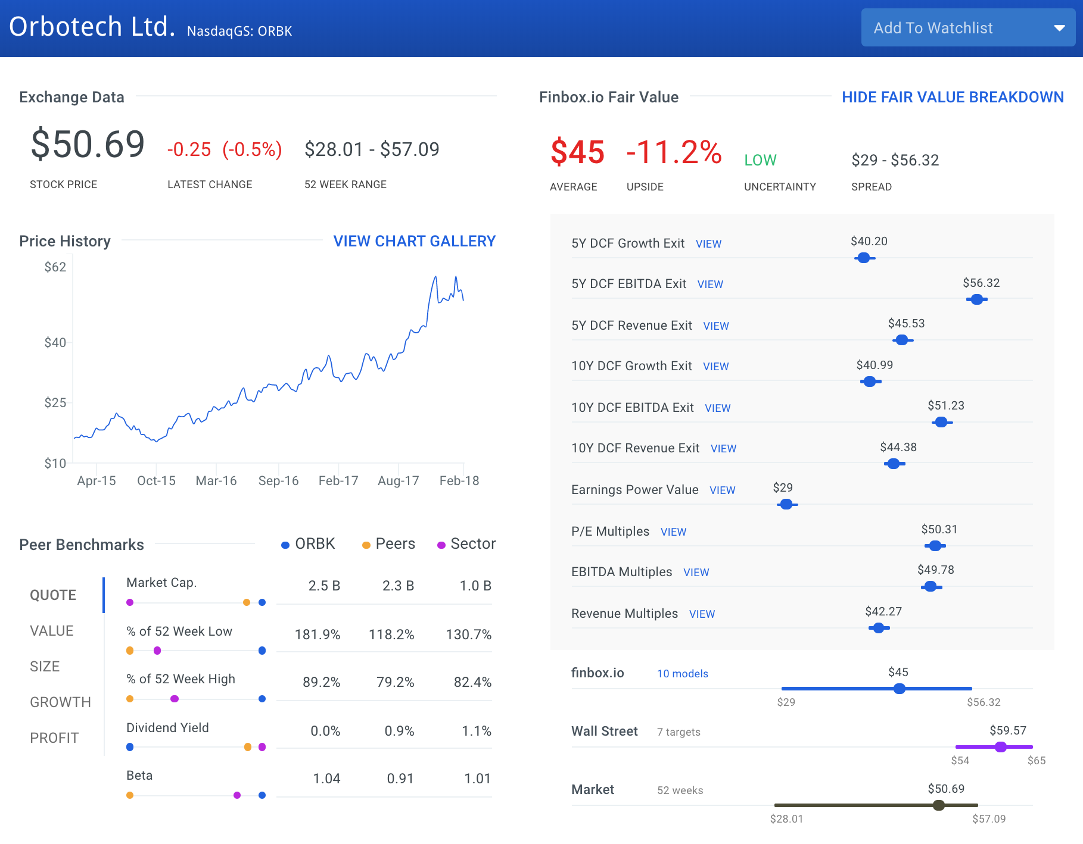Click the NasdaqGS: ORBK ticker text
1083x844 pixels.
[x=239, y=31]
